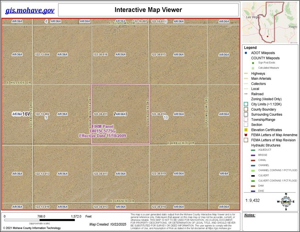The height and width of the screenshot is (232, 300).
Task: Click the Railroad legend line symbol
Action: (246, 94)
